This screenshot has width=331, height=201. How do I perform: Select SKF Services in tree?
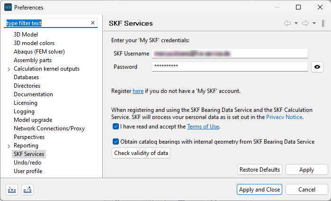tap(29, 154)
